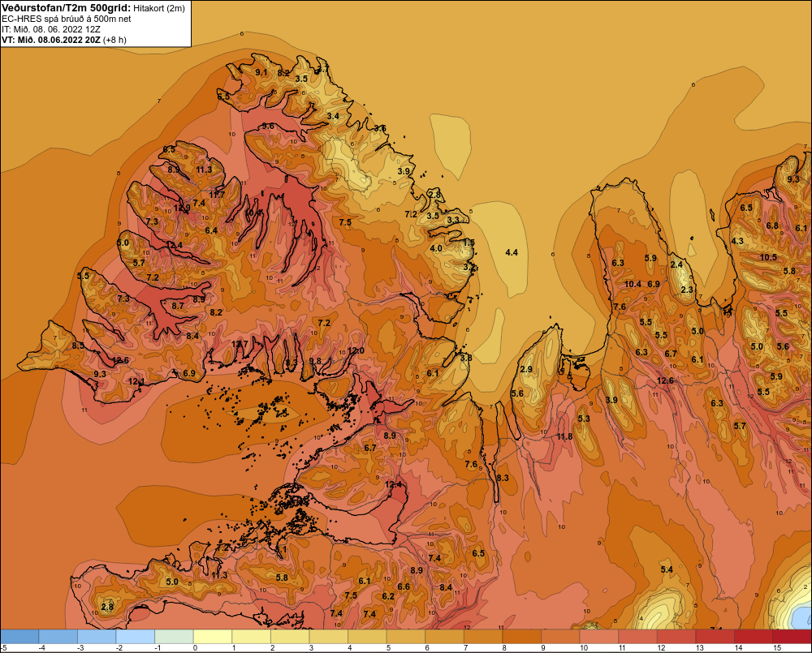812x653 pixels.
Task: Click the "5.4" temperature value
Action: pyautogui.click(x=667, y=569)
